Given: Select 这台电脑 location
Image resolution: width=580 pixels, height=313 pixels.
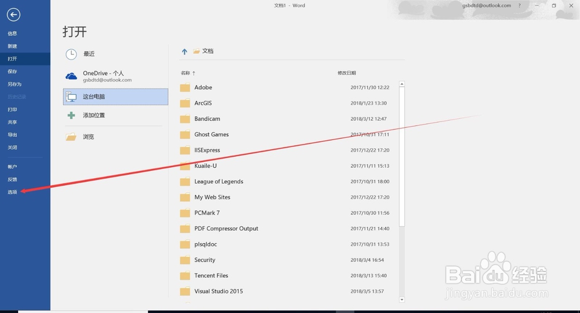Looking at the screenshot, I should point(115,97).
